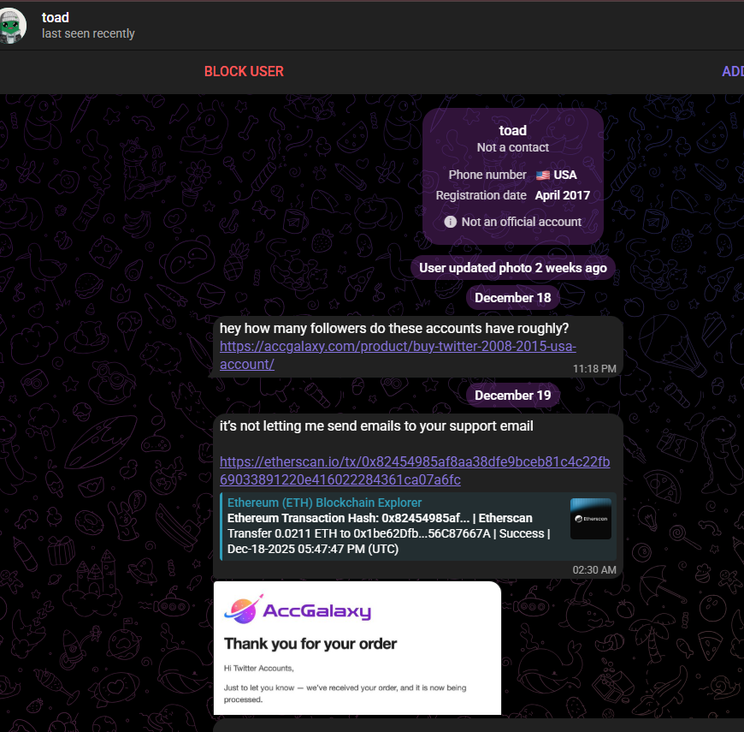Click the 'Not a contact' label in info card
The width and height of the screenshot is (744, 732).
512,148
